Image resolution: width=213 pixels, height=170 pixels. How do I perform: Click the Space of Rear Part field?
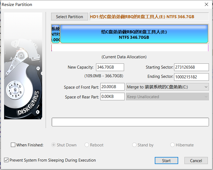[x=112, y=97]
